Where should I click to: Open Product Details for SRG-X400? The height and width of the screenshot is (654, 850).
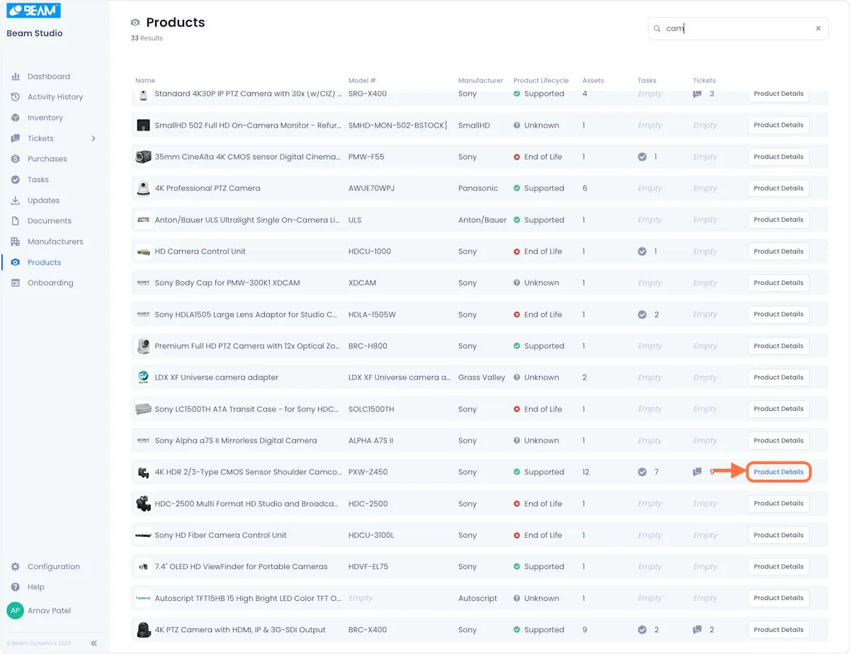pos(778,94)
